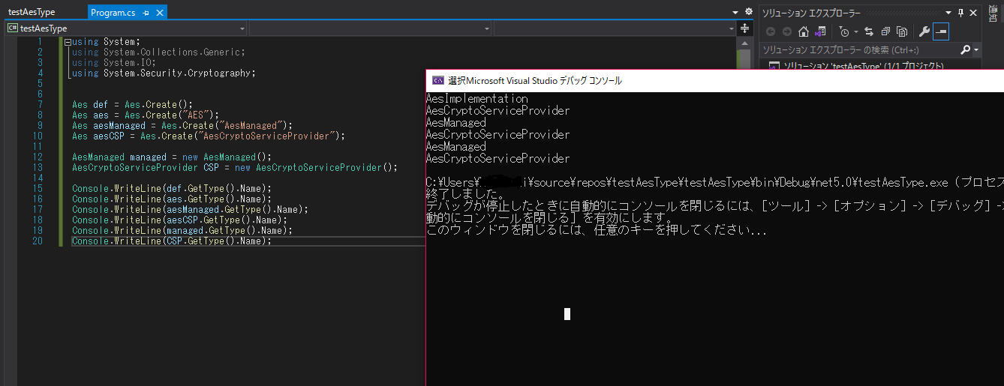Click 'Console.WriteLine(def.GetType().Name);' line
The height and width of the screenshot is (386, 1004).
171,189
